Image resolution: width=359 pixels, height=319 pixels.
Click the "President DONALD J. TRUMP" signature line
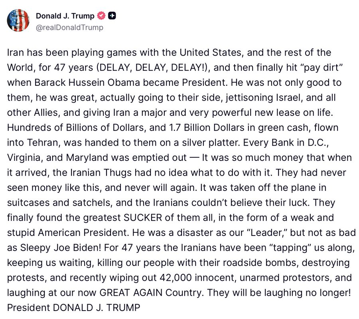73,307
